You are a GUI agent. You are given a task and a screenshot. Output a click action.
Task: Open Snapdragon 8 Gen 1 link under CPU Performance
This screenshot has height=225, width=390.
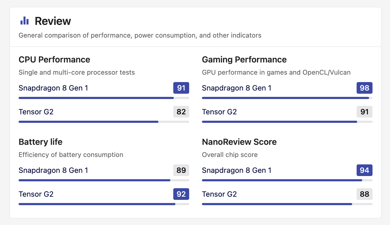[x=53, y=88]
